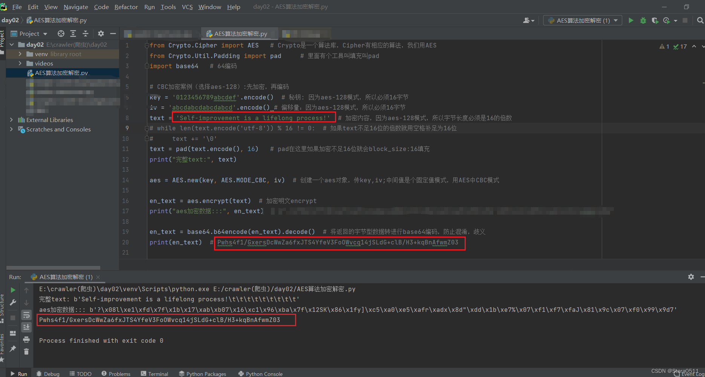Open Search Everywhere magnifier icon

(700, 20)
